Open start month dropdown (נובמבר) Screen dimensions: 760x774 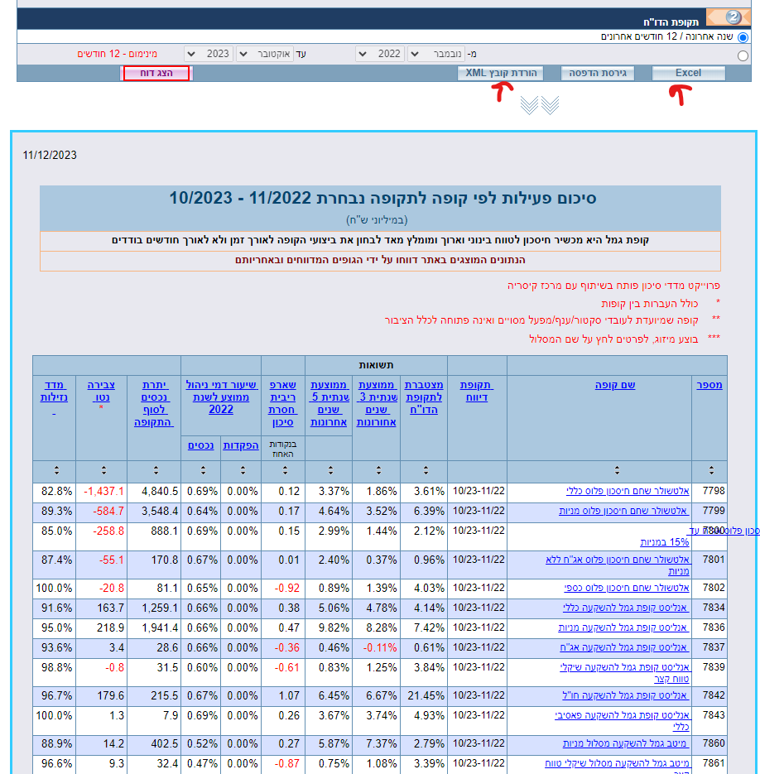click(x=437, y=54)
